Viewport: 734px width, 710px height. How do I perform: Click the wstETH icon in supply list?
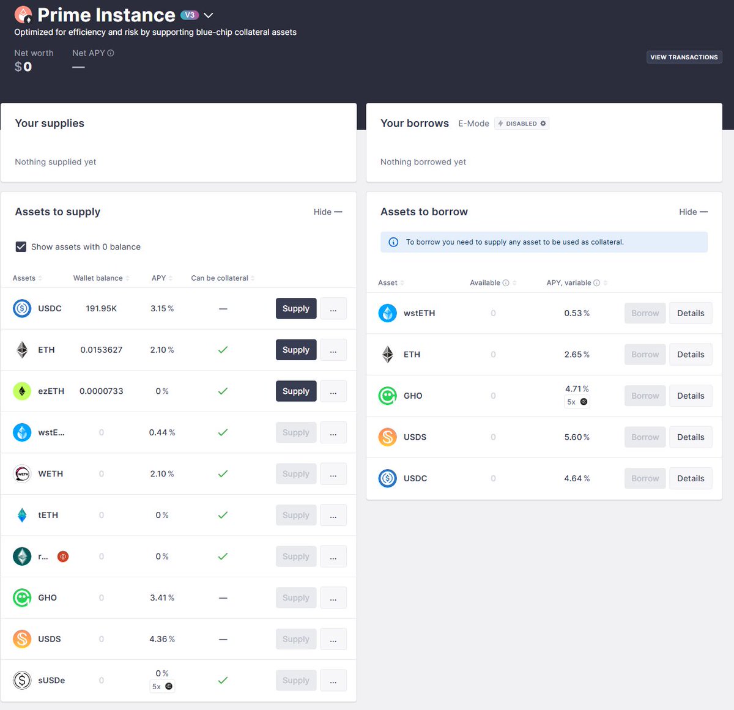pos(22,432)
